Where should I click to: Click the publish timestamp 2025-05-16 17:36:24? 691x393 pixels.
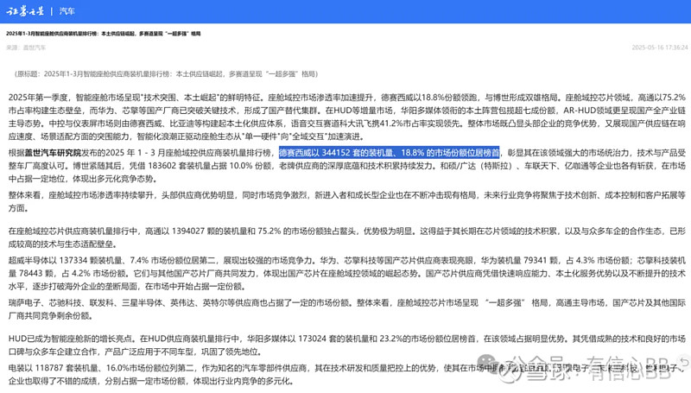(659, 48)
